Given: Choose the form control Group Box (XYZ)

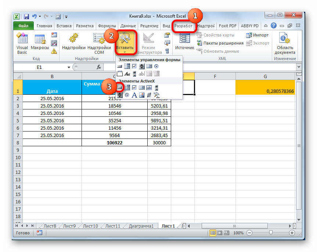Looking at the screenshot, I should coord(120,74).
